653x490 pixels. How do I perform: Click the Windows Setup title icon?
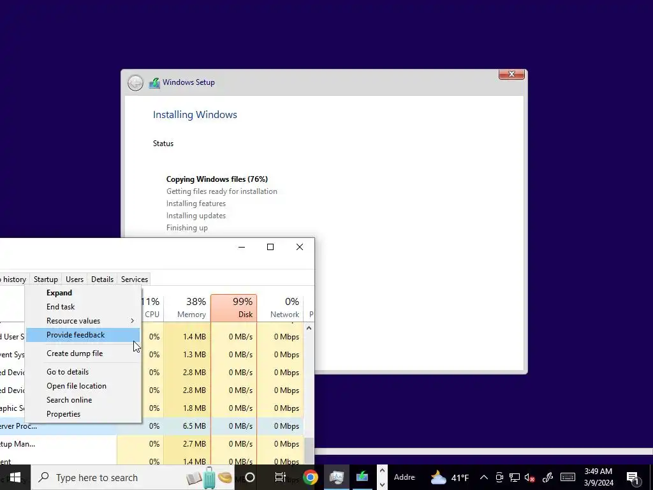pyautogui.click(x=154, y=82)
